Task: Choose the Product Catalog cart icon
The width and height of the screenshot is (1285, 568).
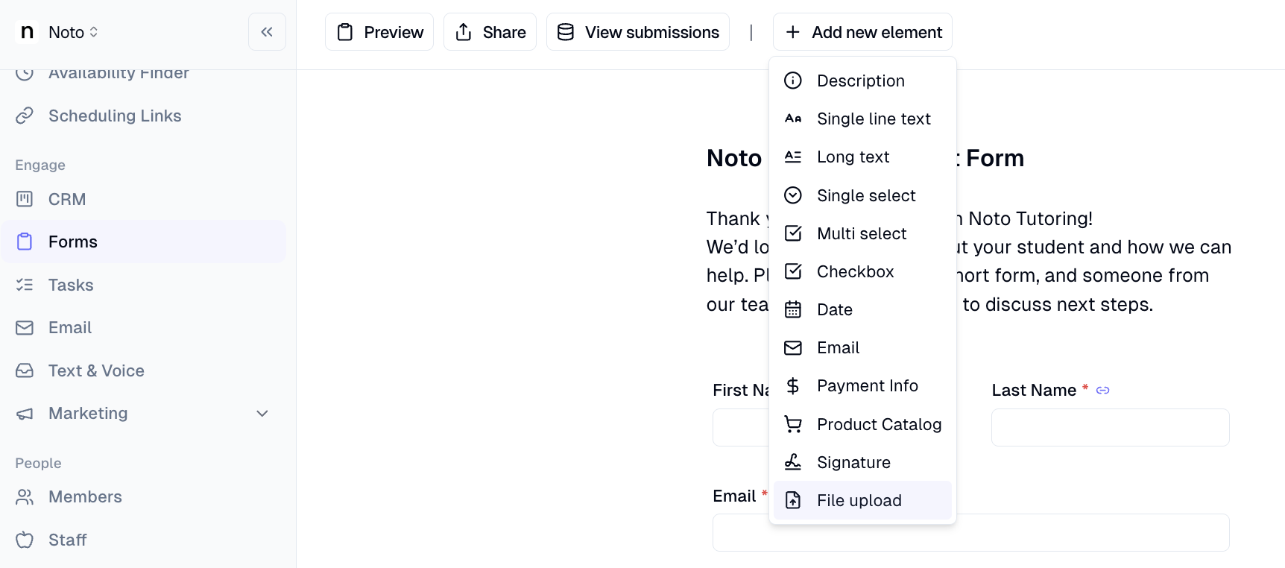Action: (793, 424)
